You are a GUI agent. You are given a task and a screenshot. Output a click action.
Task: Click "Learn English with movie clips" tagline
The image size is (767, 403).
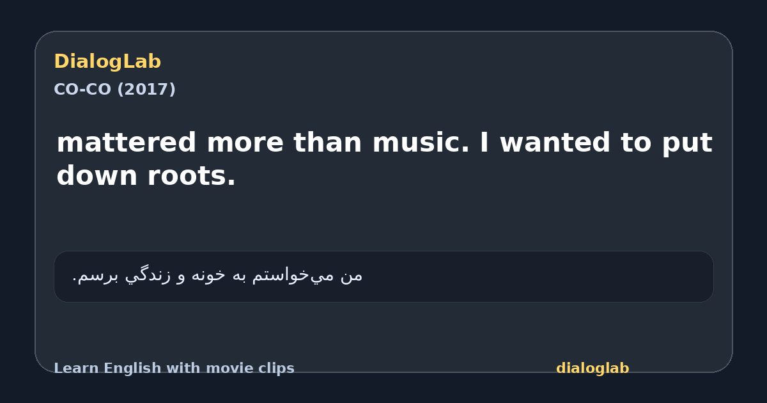click(174, 368)
